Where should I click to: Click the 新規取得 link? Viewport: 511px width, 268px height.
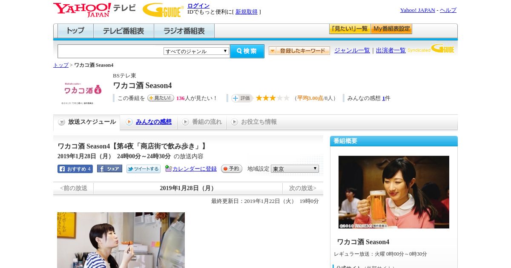pos(247,12)
